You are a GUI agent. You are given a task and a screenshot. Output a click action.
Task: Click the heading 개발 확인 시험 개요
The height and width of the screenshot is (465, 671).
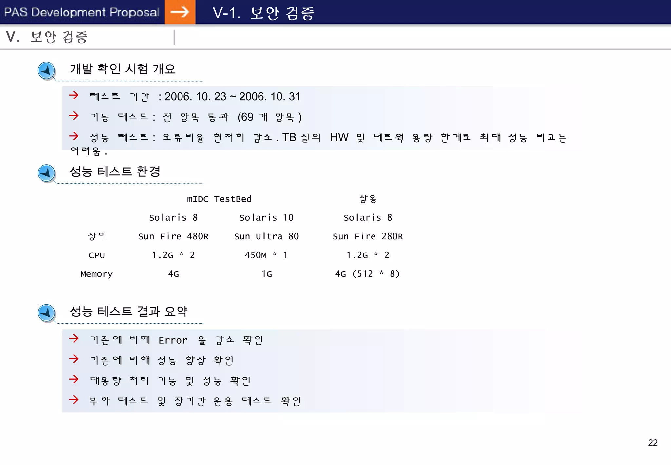point(123,69)
